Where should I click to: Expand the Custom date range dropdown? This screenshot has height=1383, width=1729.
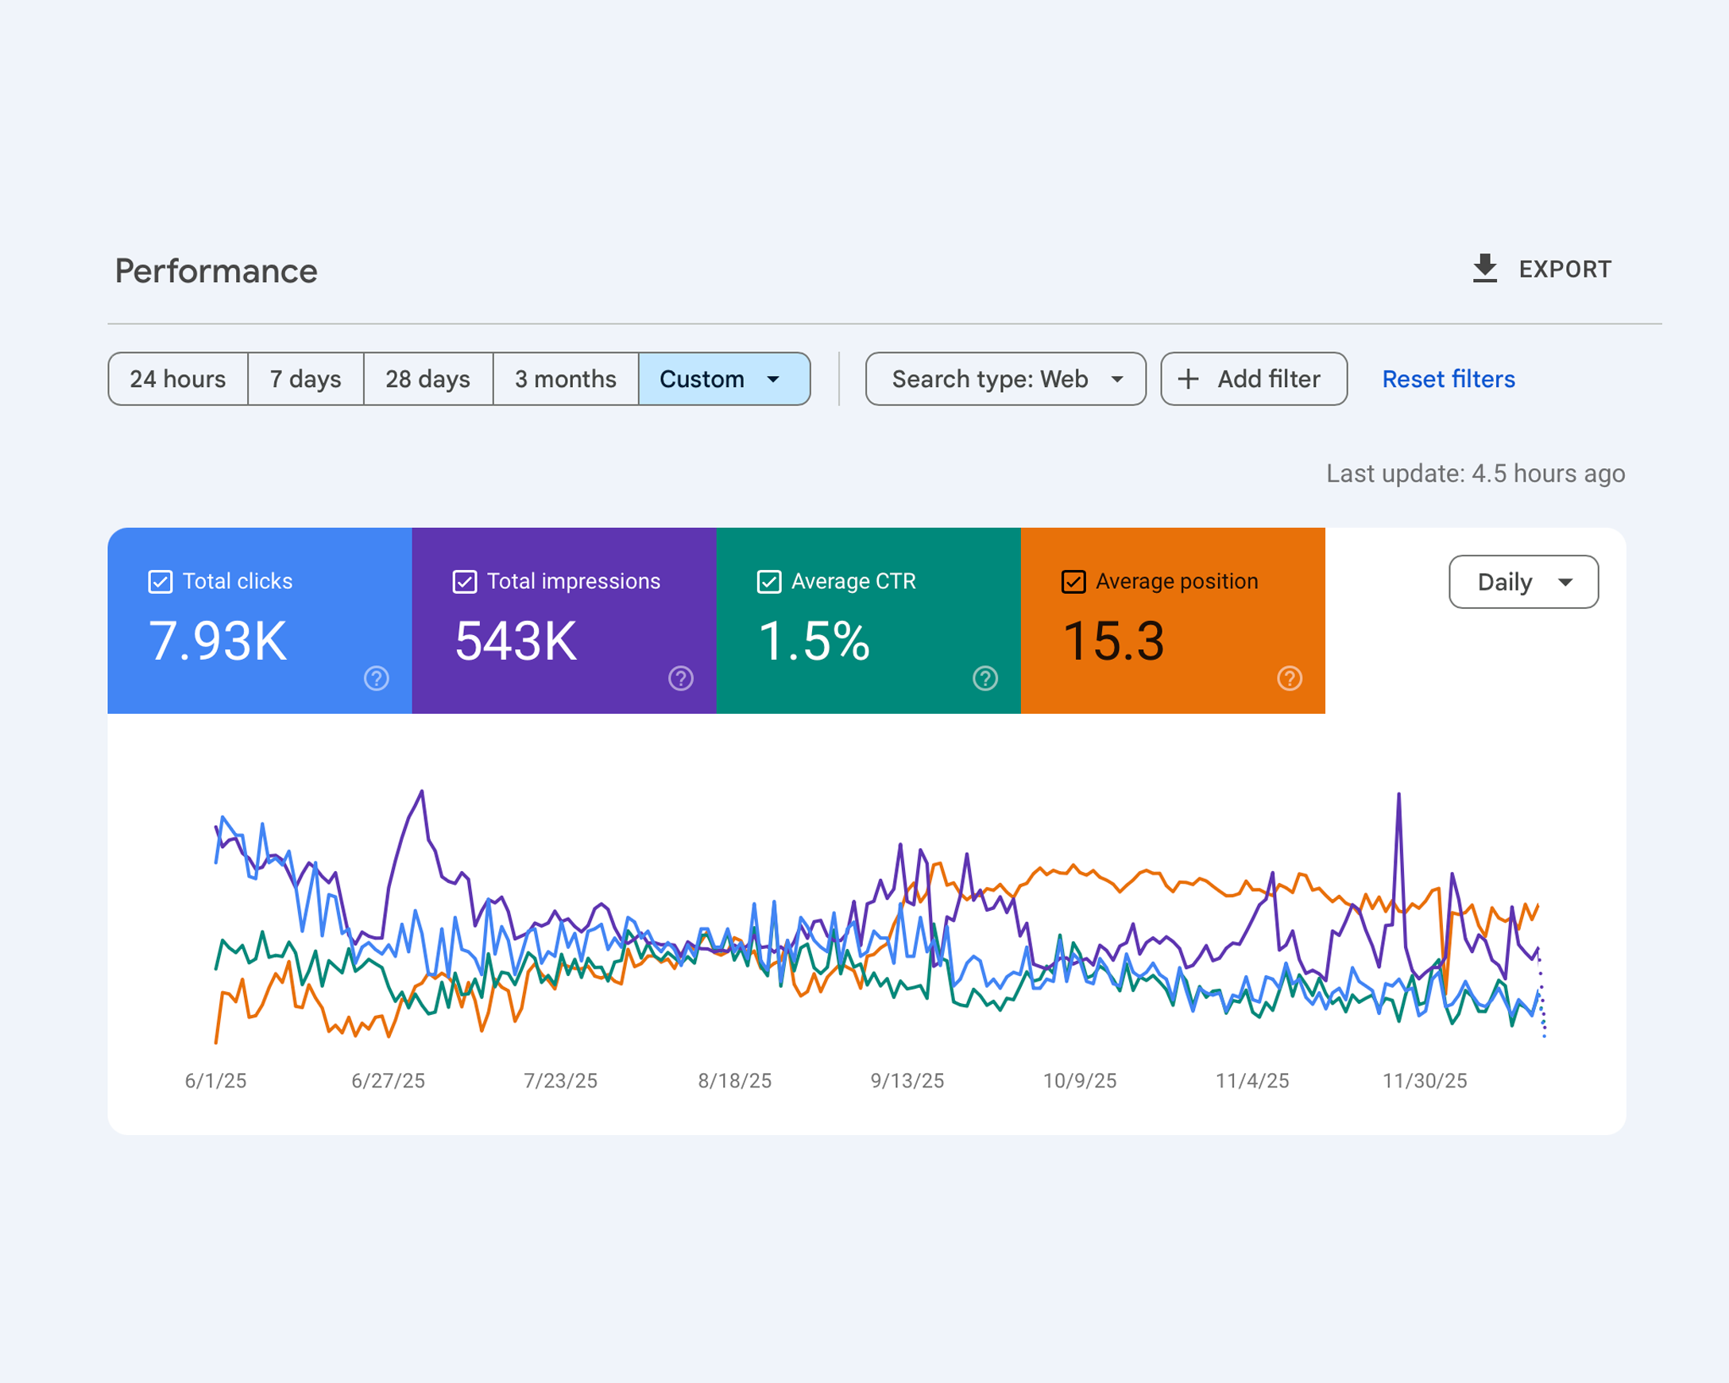click(723, 378)
